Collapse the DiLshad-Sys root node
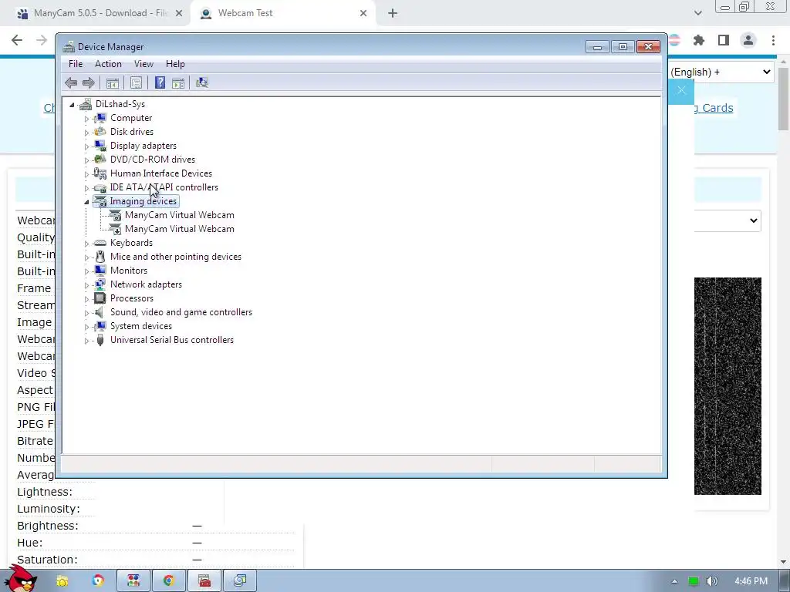Image resolution: width=790 pixels, height=592 pixels. 72,105
